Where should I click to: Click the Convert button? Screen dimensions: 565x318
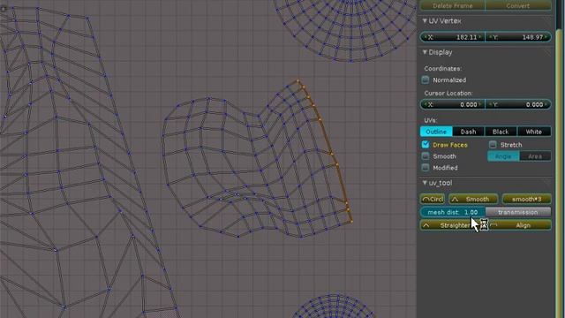point(518,5)
